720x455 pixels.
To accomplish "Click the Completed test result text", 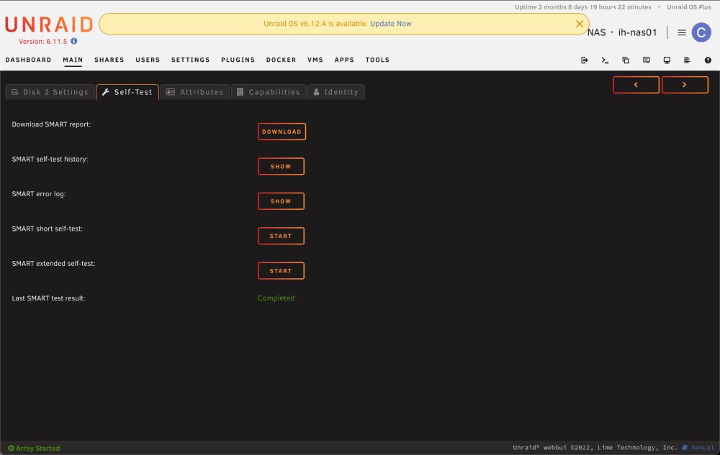I will (x=276, y=298).
